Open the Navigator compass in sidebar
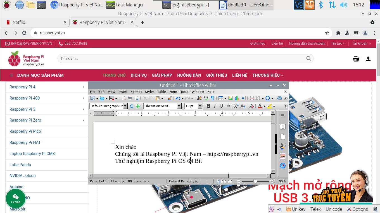Screen dimensions: 380x213 [x=283, y=166]
